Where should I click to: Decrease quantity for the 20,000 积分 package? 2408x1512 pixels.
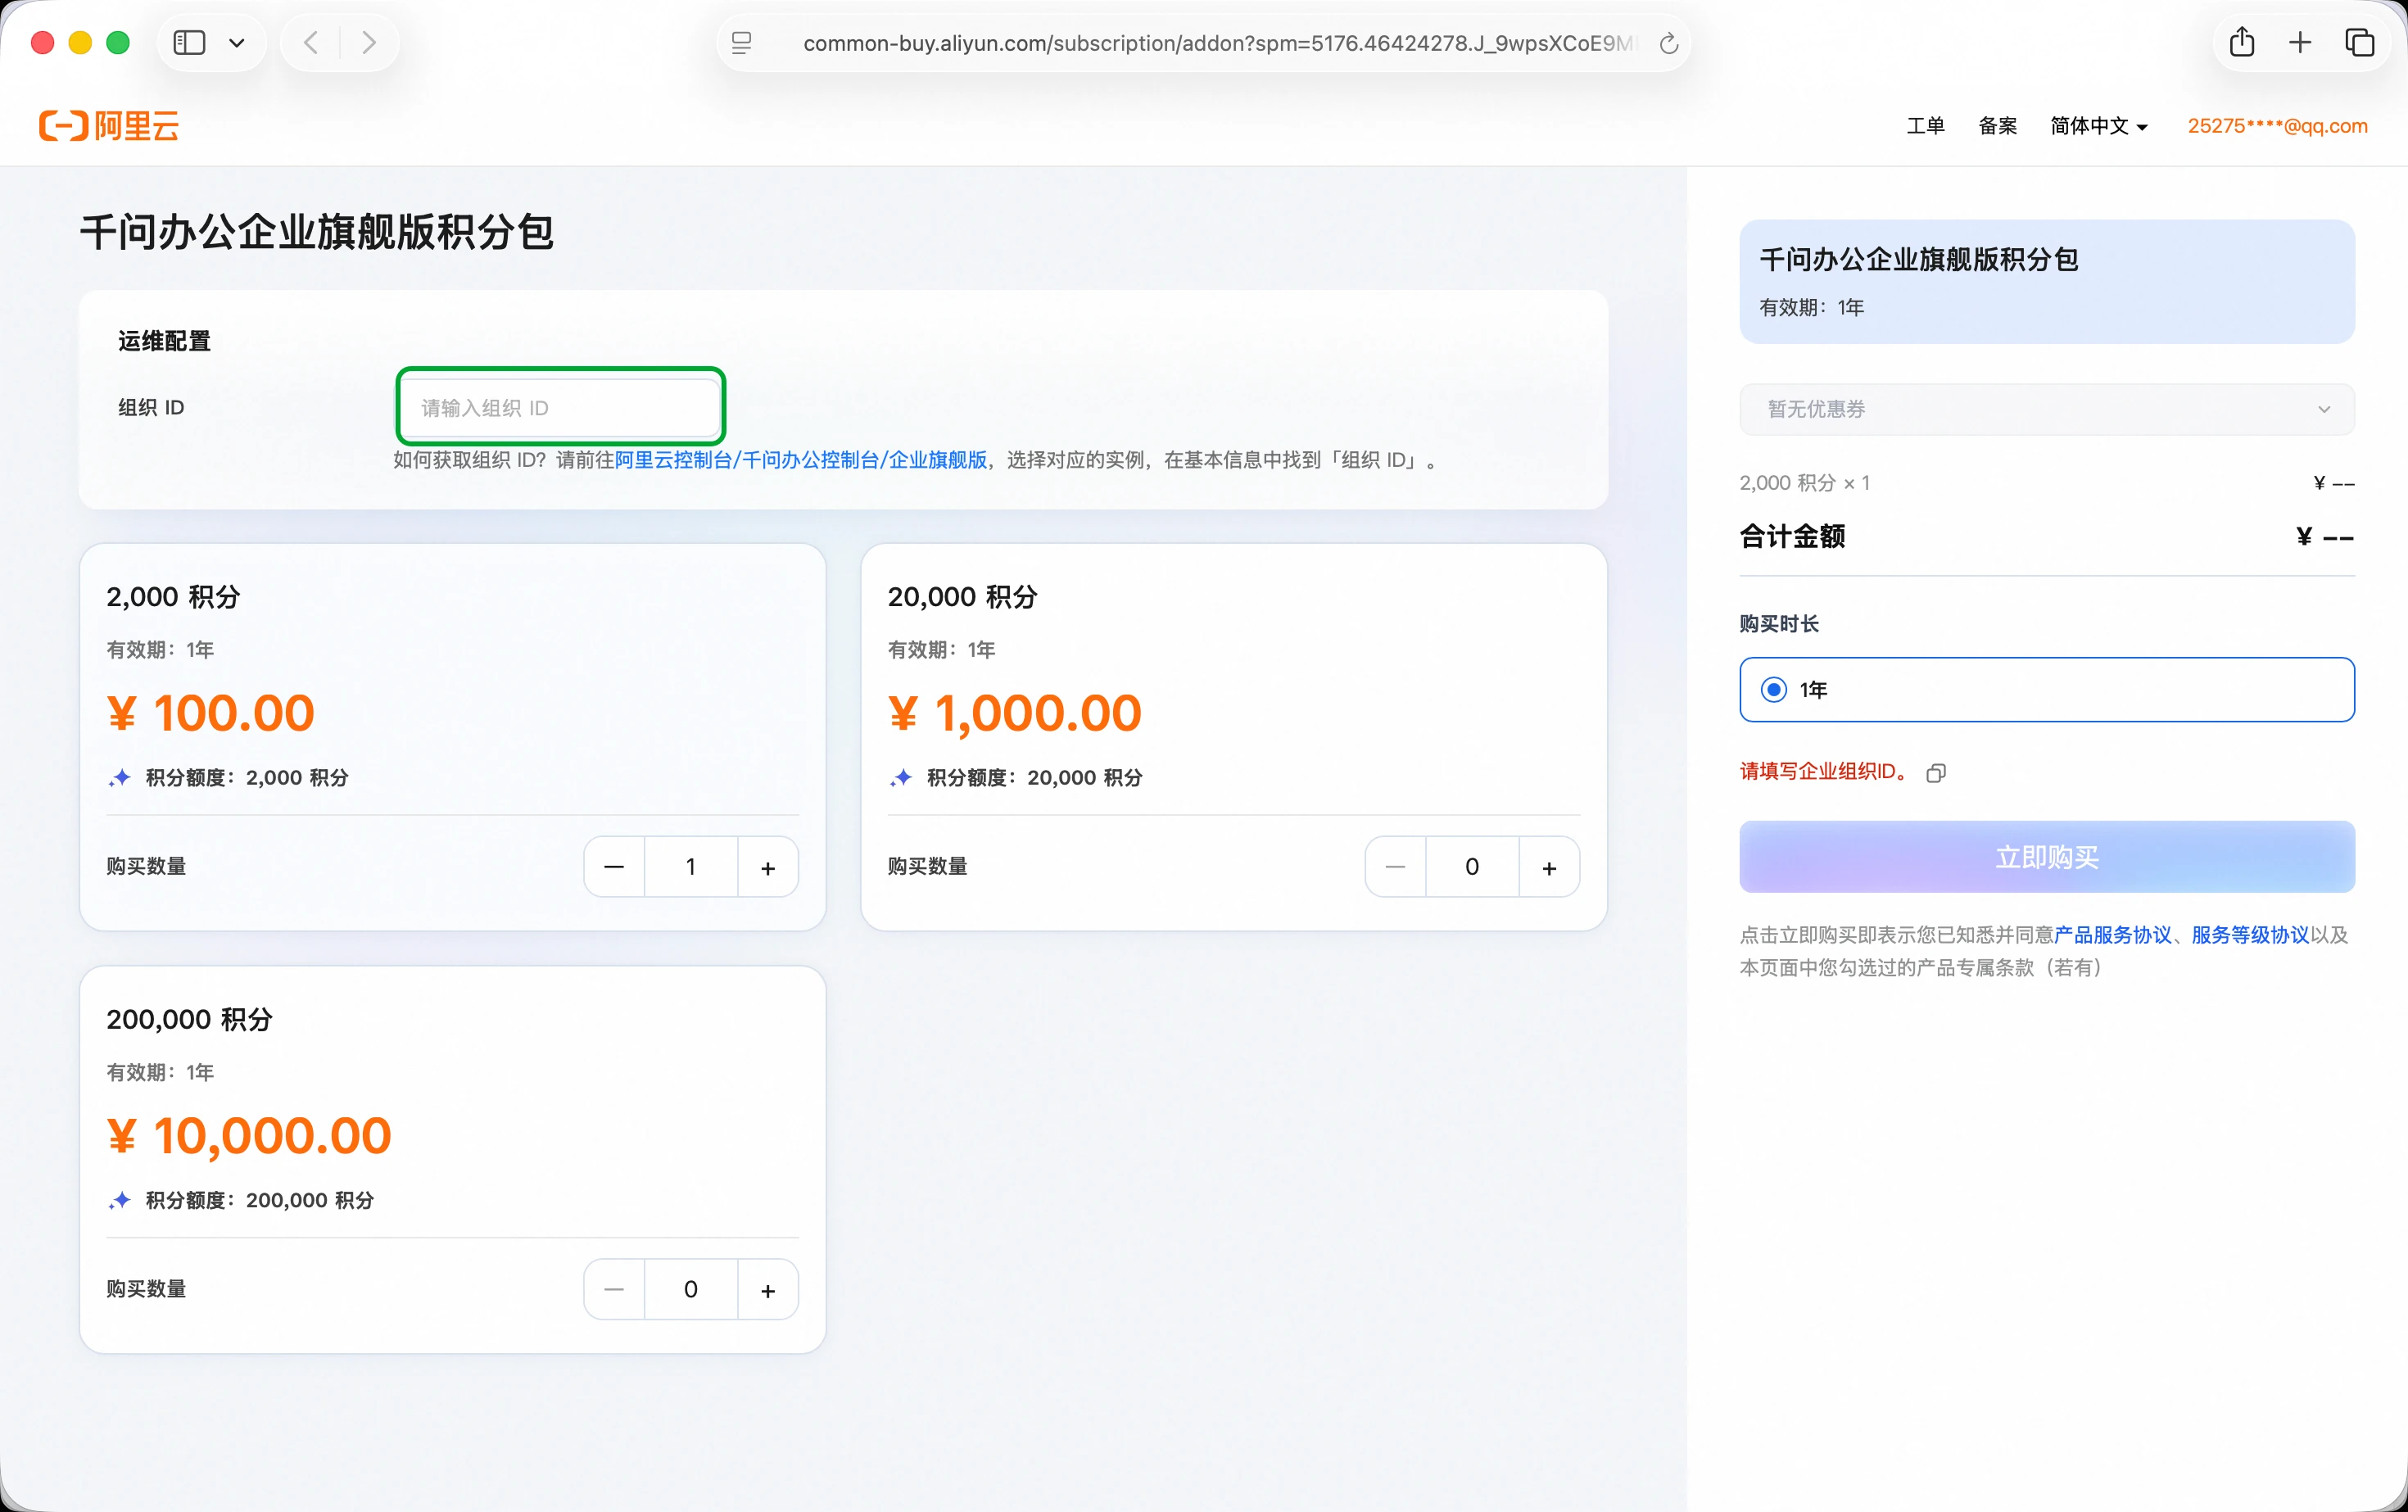coord(1395,867)
